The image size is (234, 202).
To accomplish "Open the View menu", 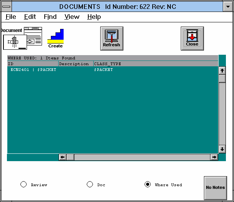I will coord(72,17).
